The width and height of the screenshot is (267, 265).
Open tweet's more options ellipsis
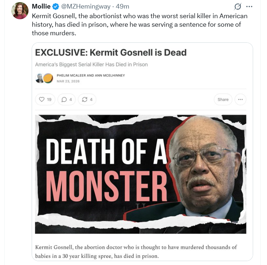pos(249,7)
